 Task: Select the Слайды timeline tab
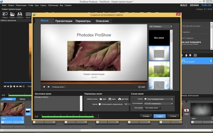9,99
